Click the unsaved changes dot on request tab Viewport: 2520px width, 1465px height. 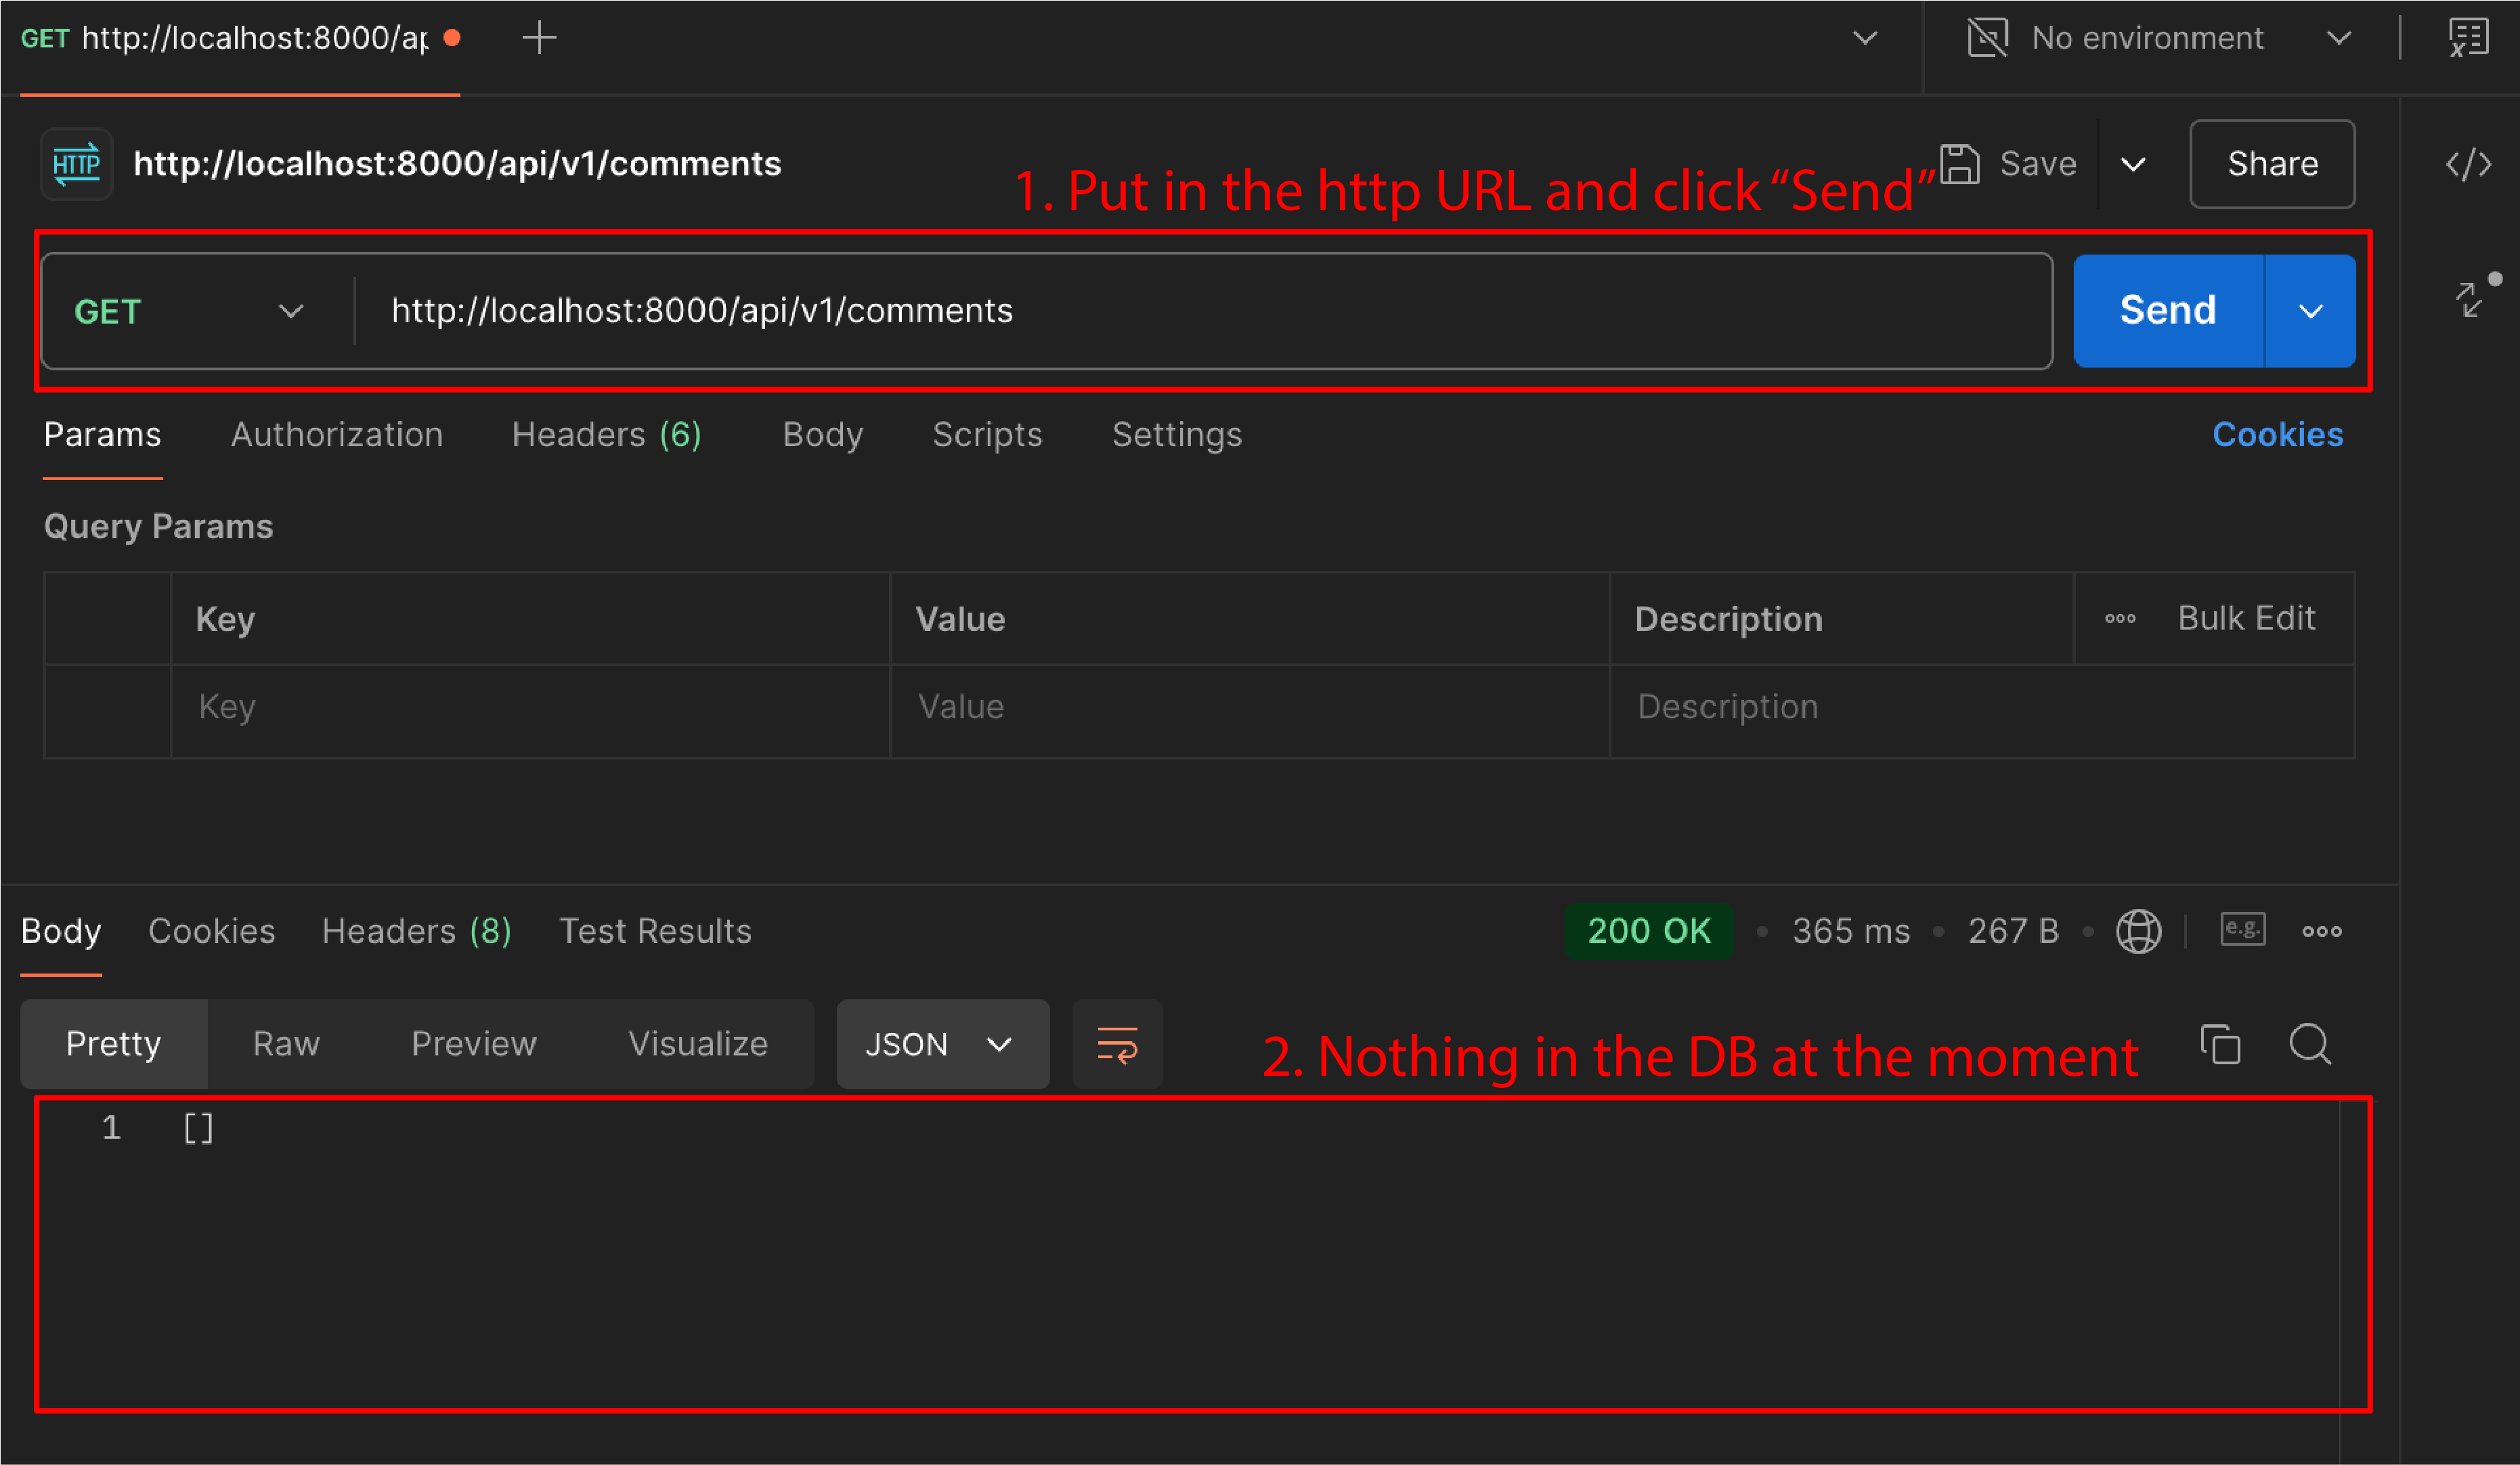[x=452, y=38]
